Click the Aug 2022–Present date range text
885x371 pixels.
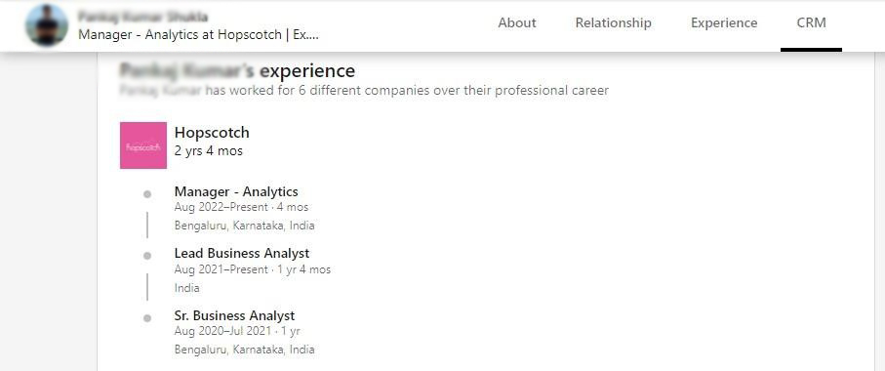221,207
